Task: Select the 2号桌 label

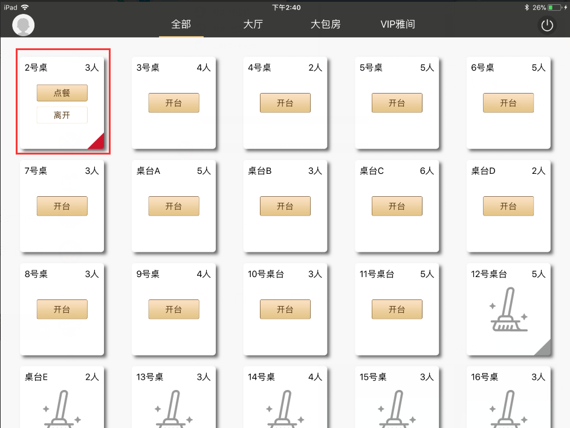Action: (36, 68)
